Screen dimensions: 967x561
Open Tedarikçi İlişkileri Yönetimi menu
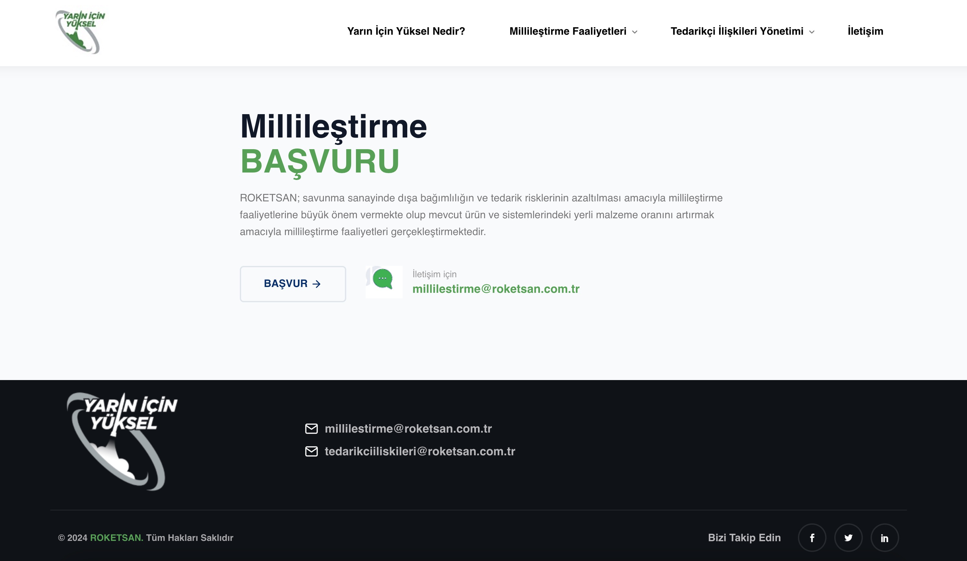737,31
